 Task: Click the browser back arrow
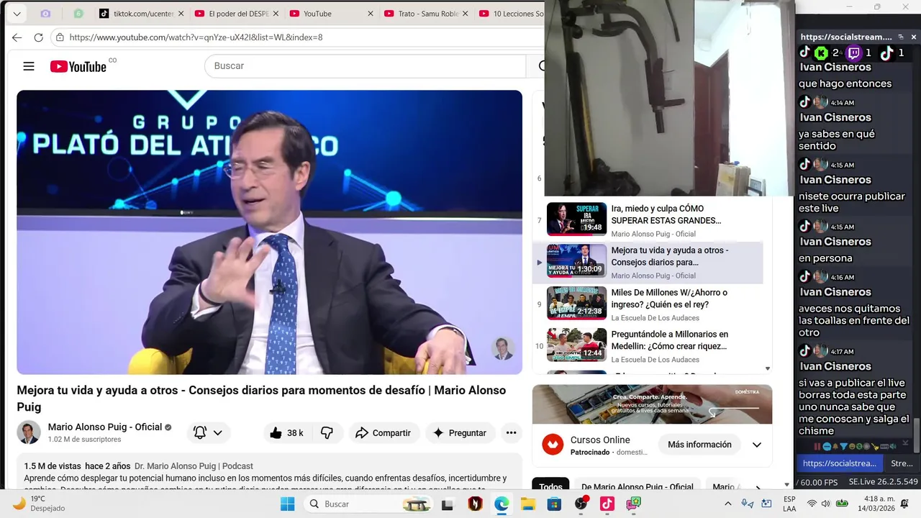[x=17, y=37]
